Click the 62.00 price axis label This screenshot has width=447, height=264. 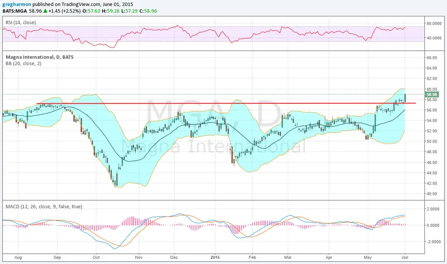coord(432,79)
